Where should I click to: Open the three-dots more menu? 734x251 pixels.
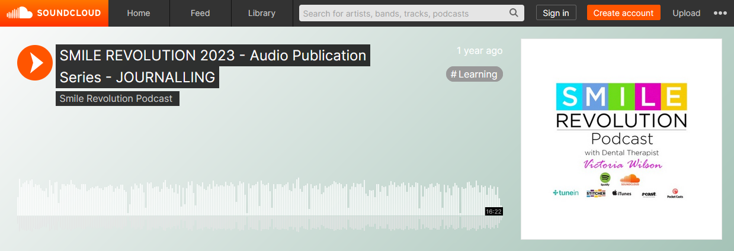pyautogui.click(x=720, y=13)
